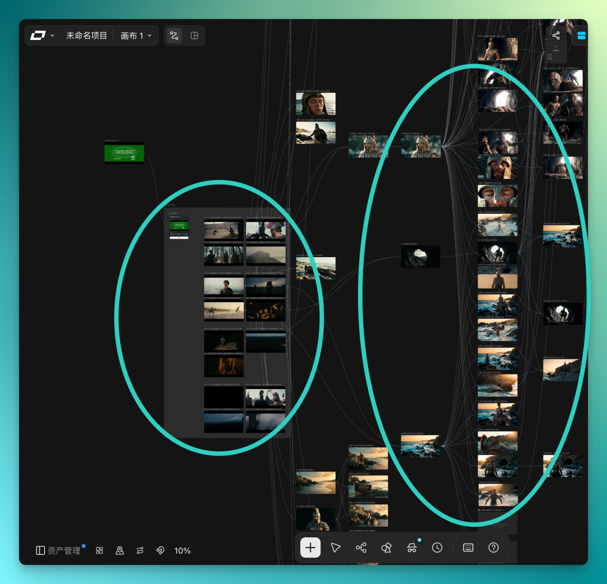Click the plus add-node button
Screen dimensions: 607x584
pyautogui.click(x=310, y=547)
